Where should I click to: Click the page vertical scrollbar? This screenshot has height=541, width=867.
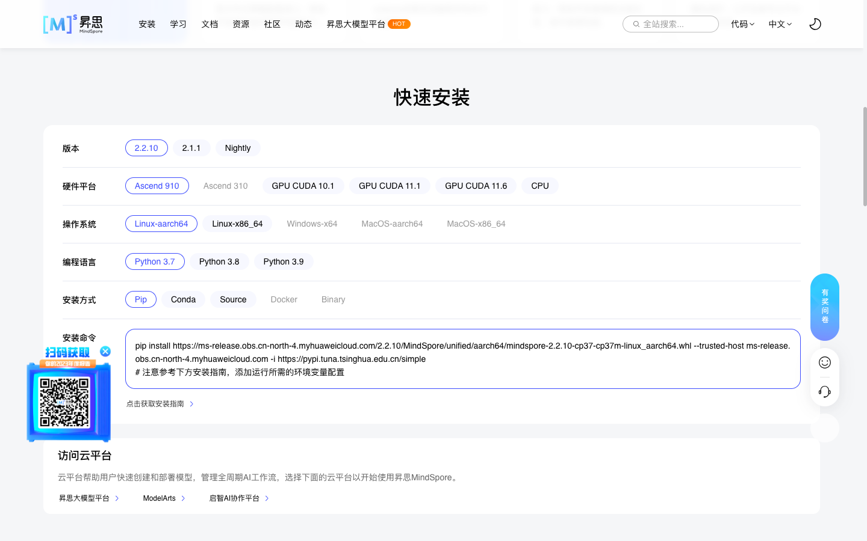(x=865, y=156)
